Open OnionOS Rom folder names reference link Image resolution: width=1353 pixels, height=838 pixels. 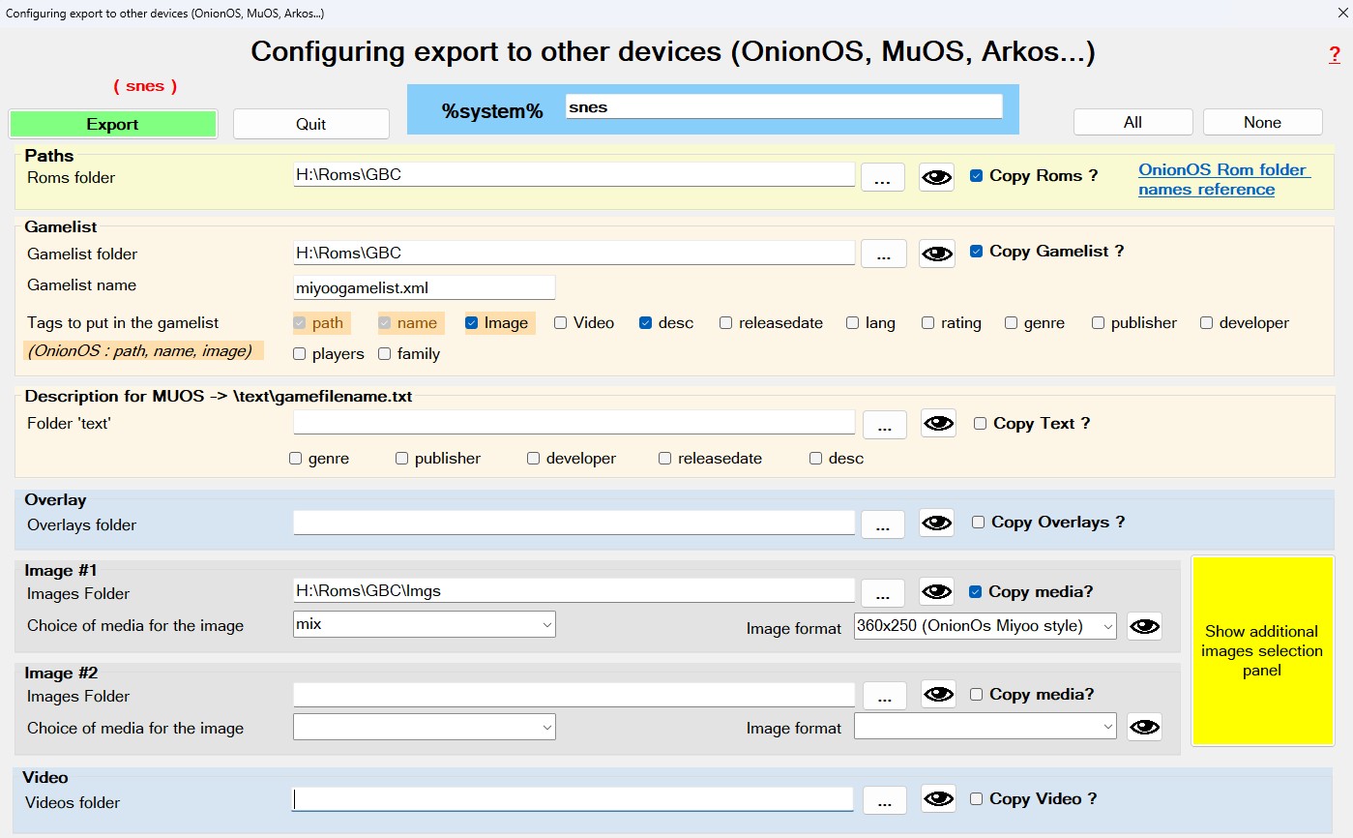point(1223,179)
